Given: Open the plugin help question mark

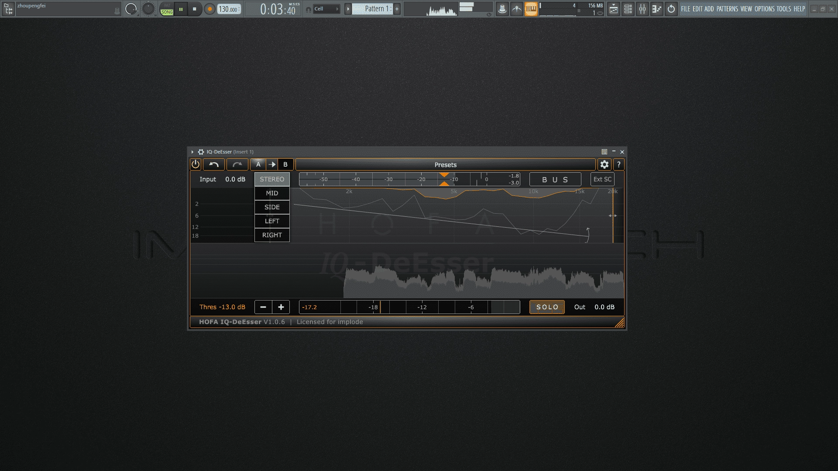Looking at the screenshot, I should [x=618, y=164].
